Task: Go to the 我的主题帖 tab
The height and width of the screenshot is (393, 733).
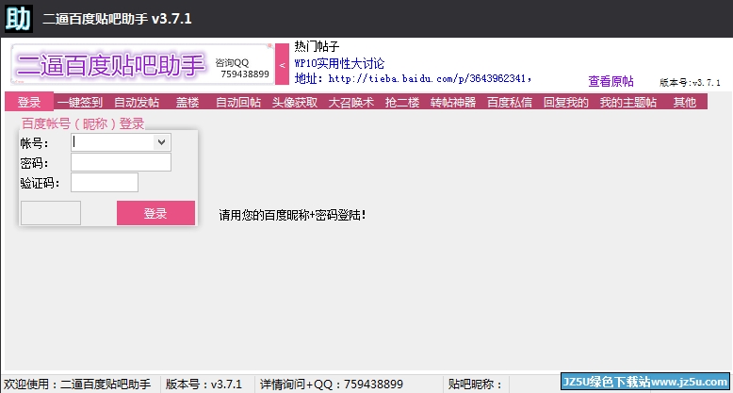Action: [628, 102]
